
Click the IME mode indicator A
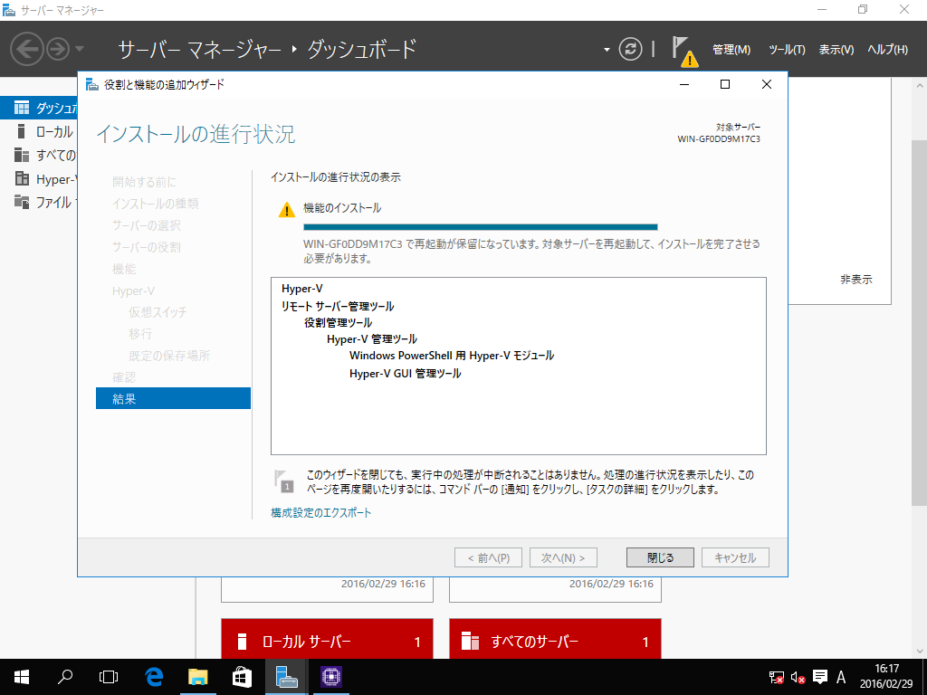[841, 677]
